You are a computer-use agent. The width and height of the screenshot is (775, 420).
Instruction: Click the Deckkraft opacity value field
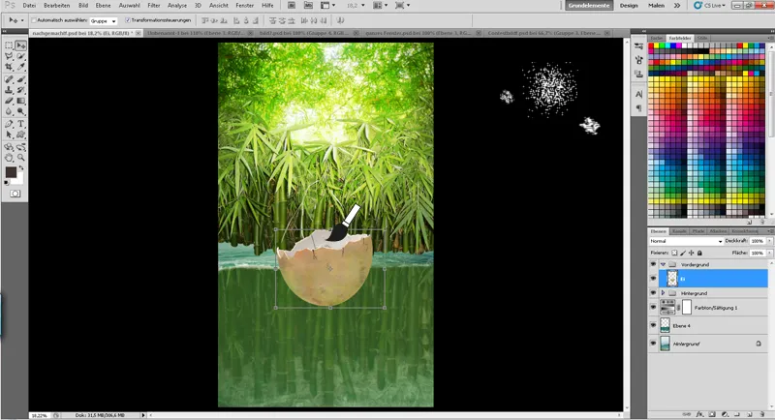757,241
